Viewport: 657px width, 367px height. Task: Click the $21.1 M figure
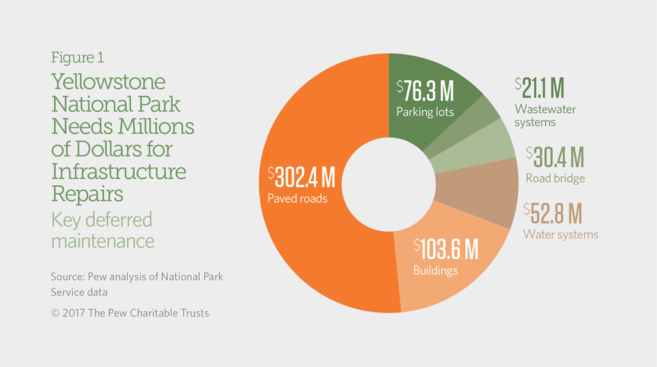[540, 88]
